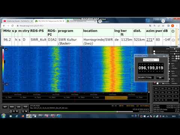Confirm Advanced Tuning with OK button
Screen dimensions: 180x135
[x=160, y=78]
